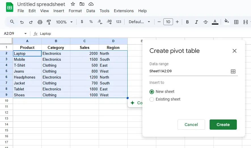
Task: Select the New sheet radio option
Action: (x=152, y=92)
